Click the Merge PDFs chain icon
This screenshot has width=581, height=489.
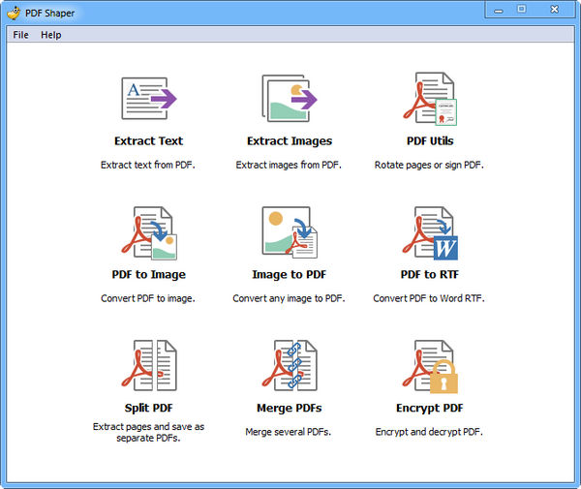click(289, 366)
